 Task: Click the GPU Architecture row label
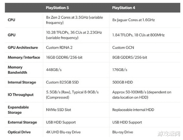(x=23, y=47)
